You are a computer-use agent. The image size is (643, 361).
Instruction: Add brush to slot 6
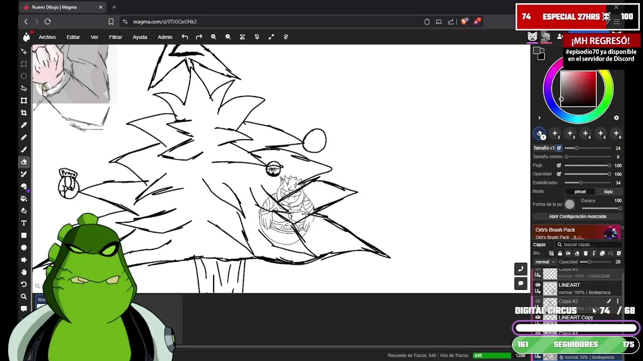(x=616, y=134)
